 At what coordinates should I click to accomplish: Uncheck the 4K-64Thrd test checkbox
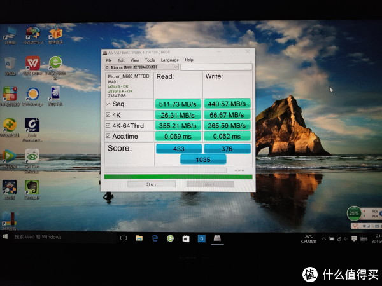tap(108, 125)
